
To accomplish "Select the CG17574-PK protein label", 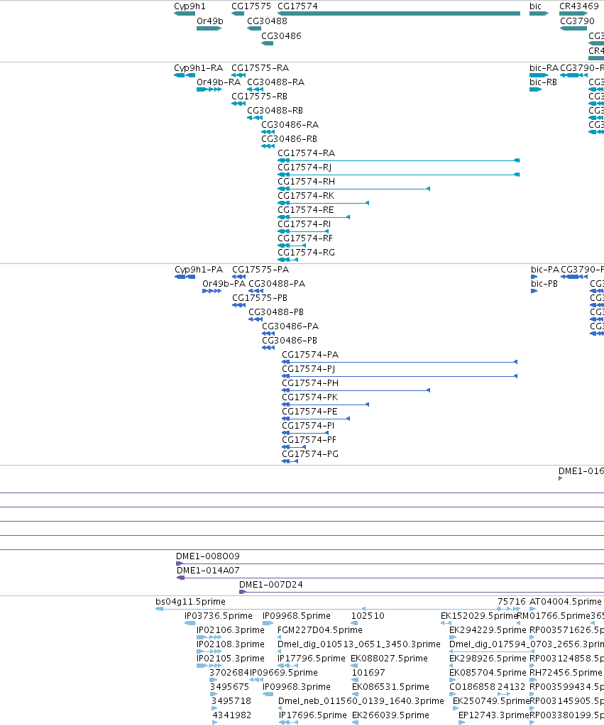I will pos(310,397).
